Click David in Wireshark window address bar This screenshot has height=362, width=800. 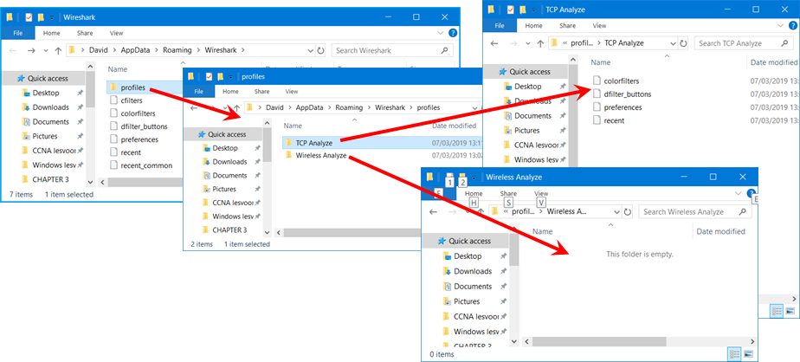(x=99, y=50)
